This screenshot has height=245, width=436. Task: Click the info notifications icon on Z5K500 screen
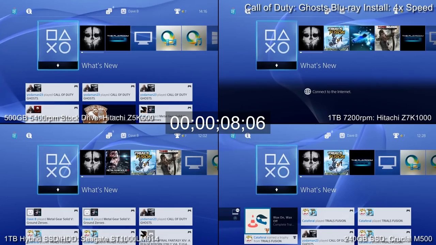pos(29,11)
